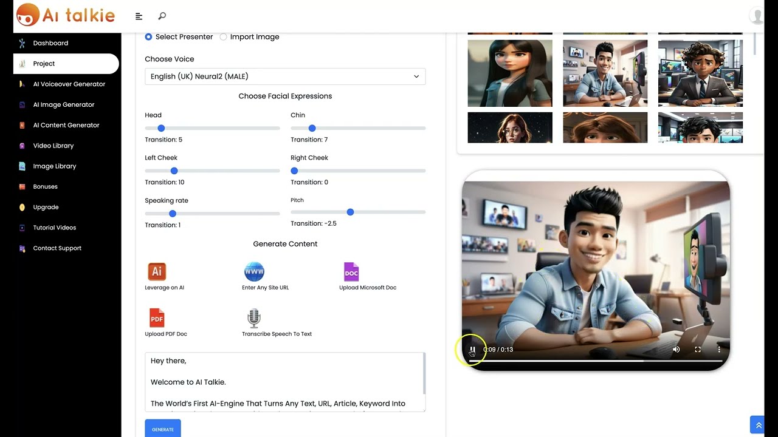
Task: Click the Tutorial Videos sidebar icon
Action: [x=22, y=228]
